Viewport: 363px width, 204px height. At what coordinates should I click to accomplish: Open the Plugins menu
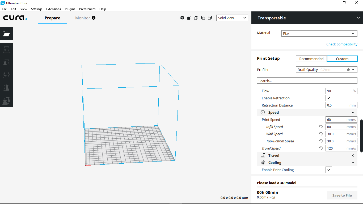tap(70, 9)
